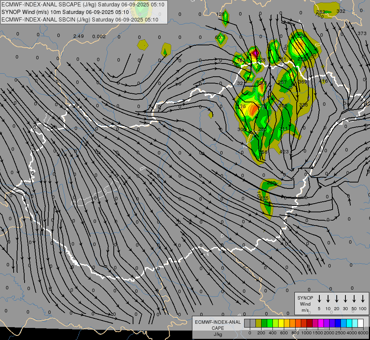Click the wind legend arrow above 10
The image size is (370, 340).
tap(328, 299)
